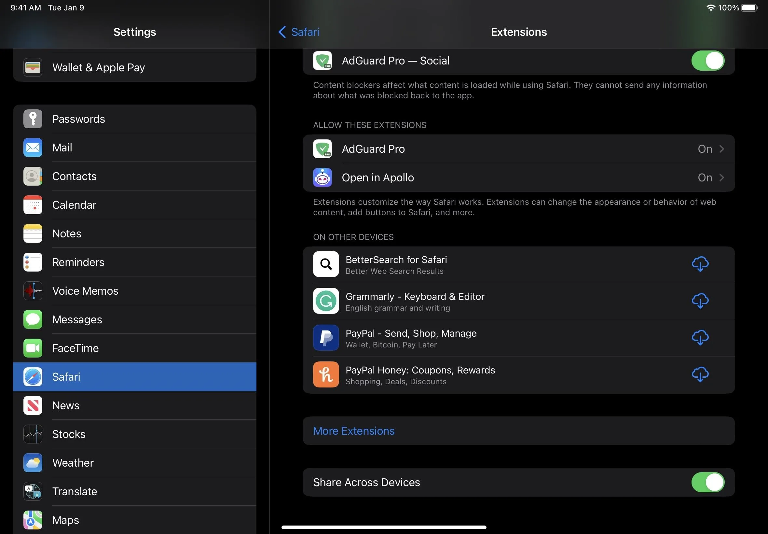Open Reminders settings row
The height and width of the screenshot is (534, 768).
point(135,262)
